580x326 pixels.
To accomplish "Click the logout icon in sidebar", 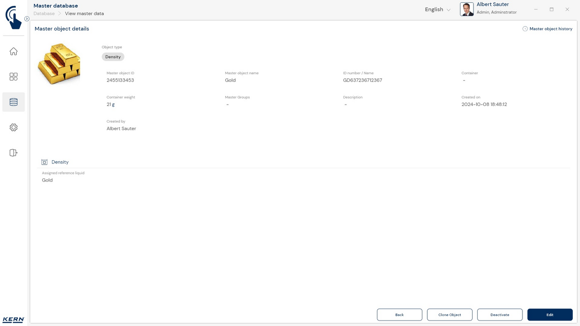I will (x=14, y=153).
